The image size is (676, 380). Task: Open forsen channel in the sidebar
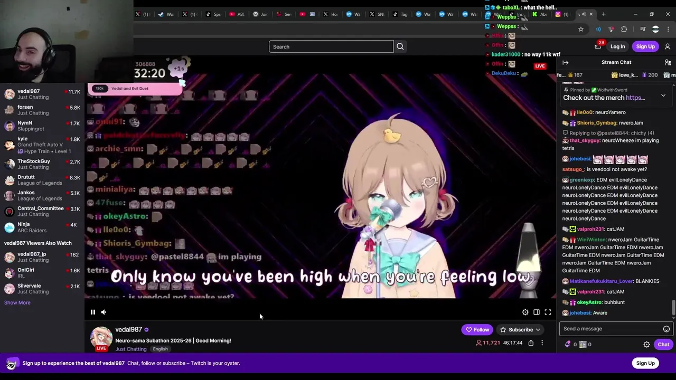pyautogui.click(x=42, y=110)
